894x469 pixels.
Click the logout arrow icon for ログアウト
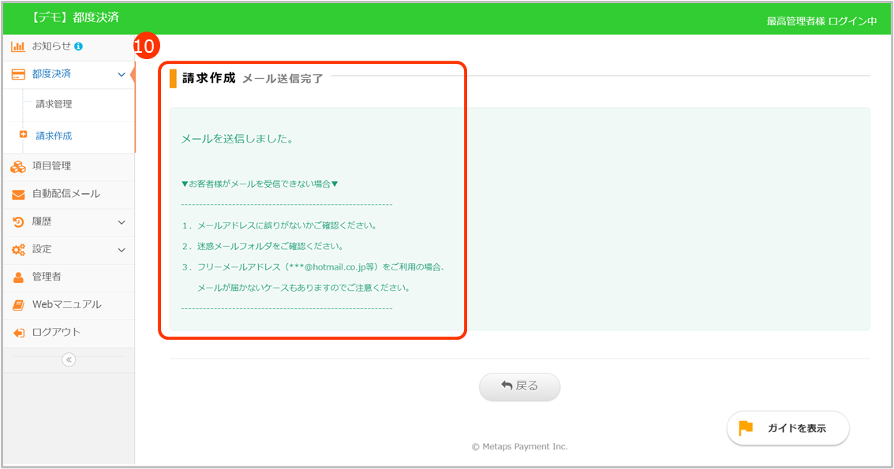coord(18,333)
